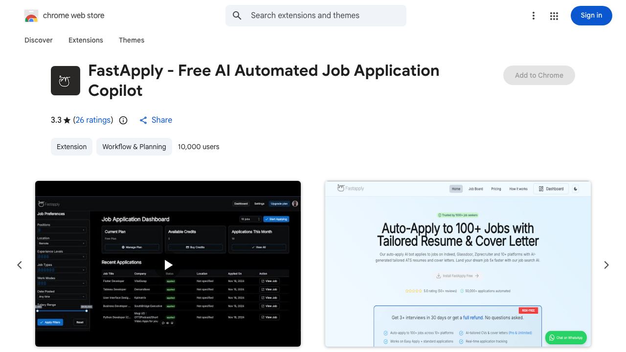626x352 pixels.
Task: Open the Extensions tab
Action: [86, 40]
